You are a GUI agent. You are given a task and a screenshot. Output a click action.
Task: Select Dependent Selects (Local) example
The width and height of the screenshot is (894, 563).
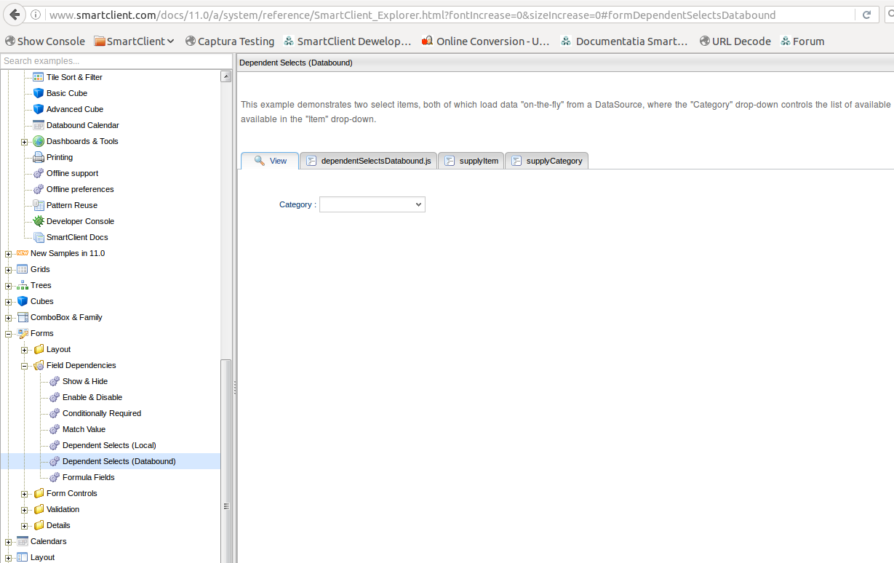[108, 445]
